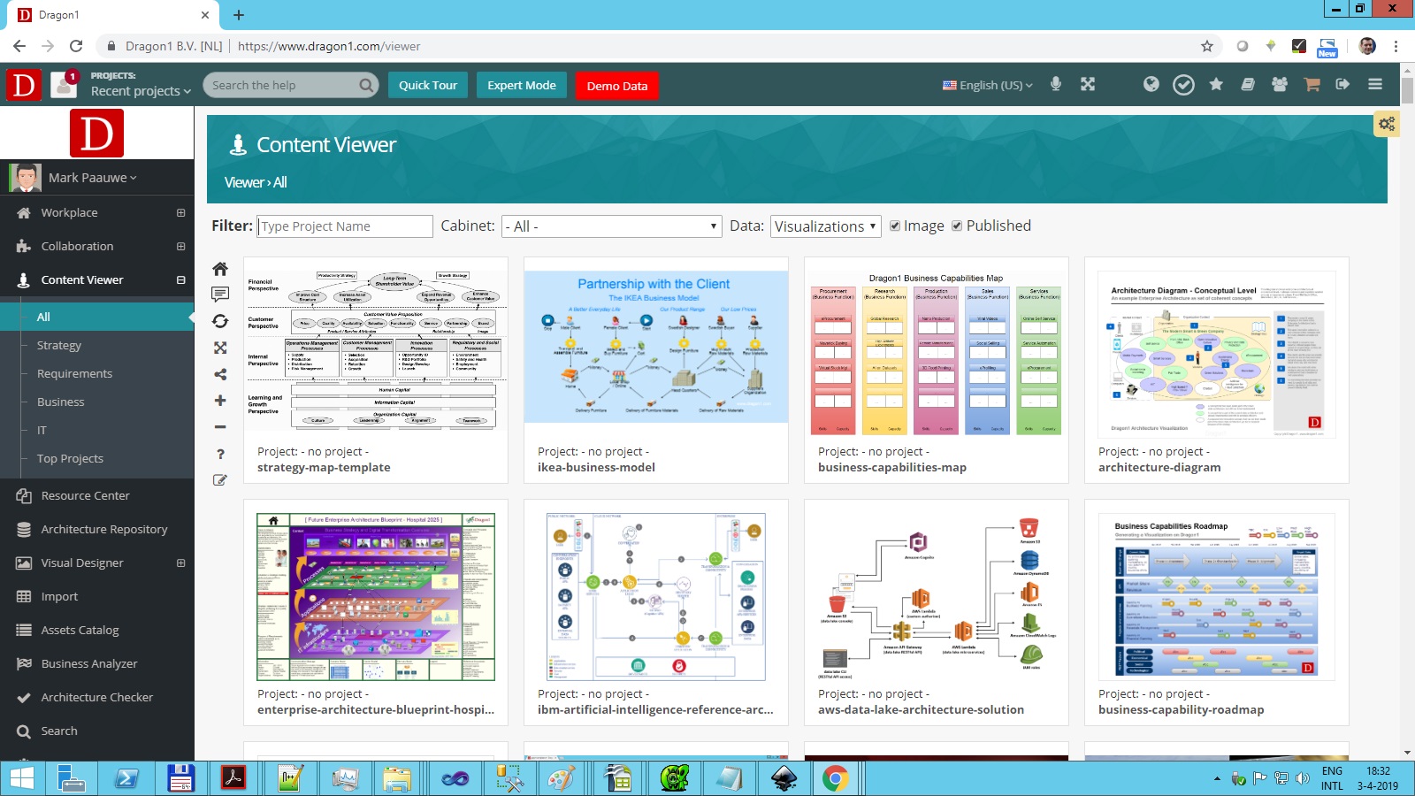Viewport: 1415px width, 796px height.
Task: Open the comments speech bubble icon
Action: [220, 295]
